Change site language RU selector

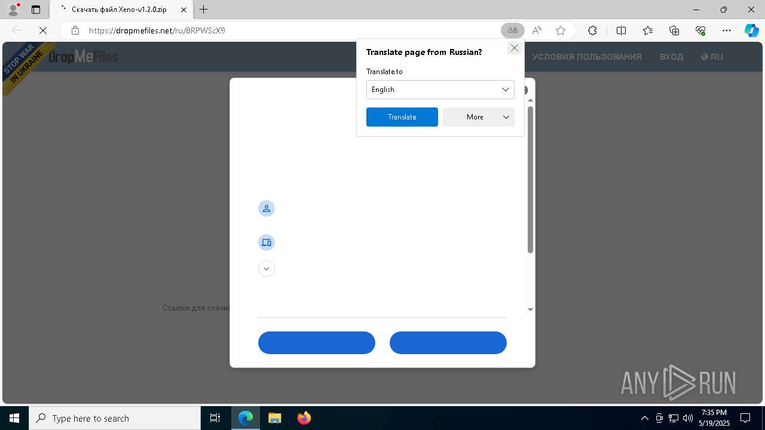click(712, 57)
